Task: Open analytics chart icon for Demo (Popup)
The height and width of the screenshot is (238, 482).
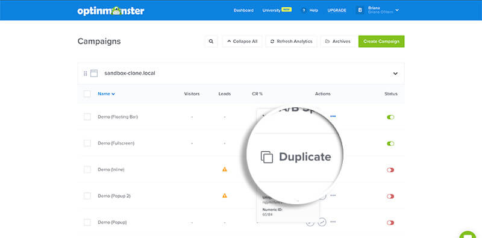Action: 322,222
